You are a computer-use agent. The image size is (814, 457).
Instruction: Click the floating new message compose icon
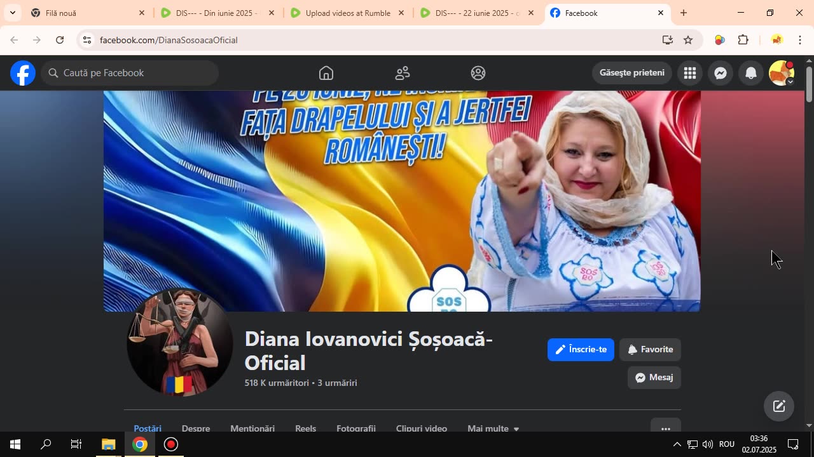click(779, 406)
